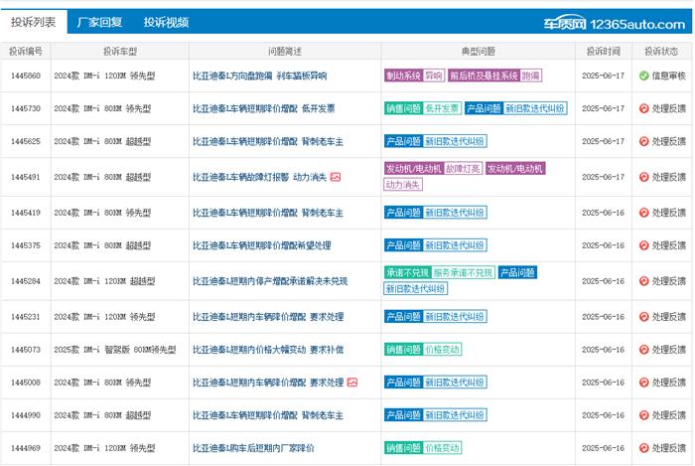Open the 背刺老车主 complaint in row 1444990
The height and width of the screenshot is (466, 695).
point(268,415)
